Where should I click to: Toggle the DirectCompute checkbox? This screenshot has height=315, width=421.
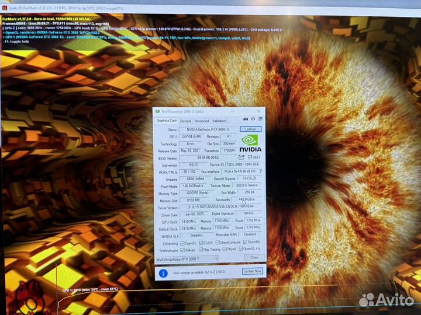pyautogui.click(x=218, y=243)
